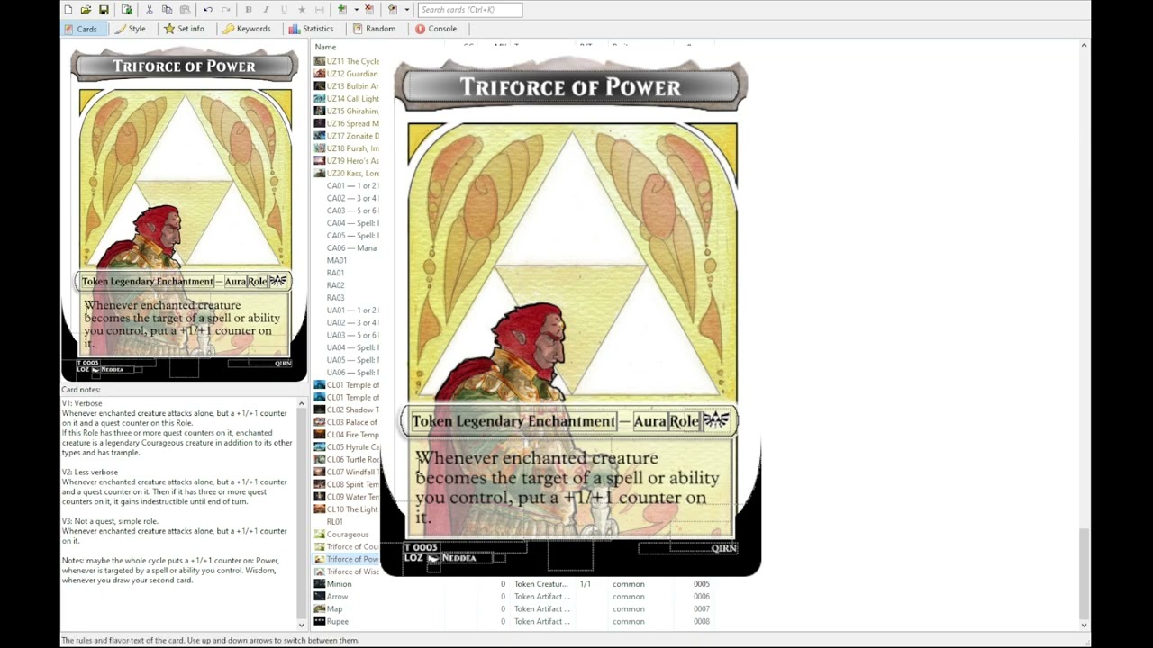This screenshot has height=648, width=1153.
Task: Select the Triforce of Courage row
Action: pos(347,546)
